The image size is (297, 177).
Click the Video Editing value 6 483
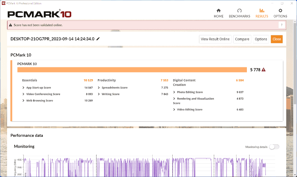click(240, 109)
